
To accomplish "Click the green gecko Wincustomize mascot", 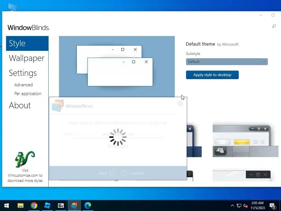I will [x=25, y=159].
